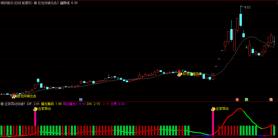The image size is (278, 138).
Task: Open the dropdown beside 反包突破出击Z indicator
Action: click(35, 3)
